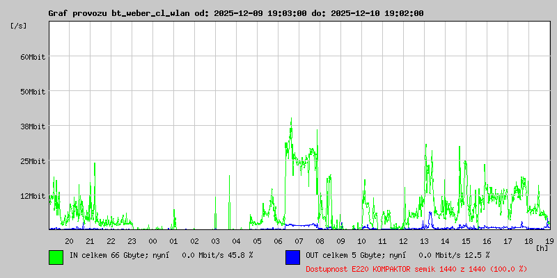Click the 11 hour x-axis label
The width and height of the screenshot is (557, 278).
coord(382,241)
